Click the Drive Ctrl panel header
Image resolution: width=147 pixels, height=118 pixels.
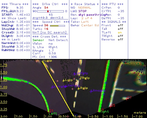coord(50,4)
